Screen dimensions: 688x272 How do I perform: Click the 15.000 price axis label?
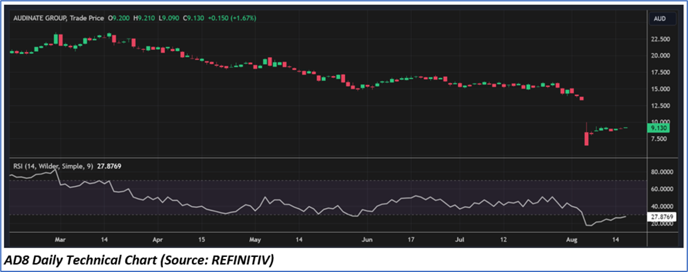[661, 89]
